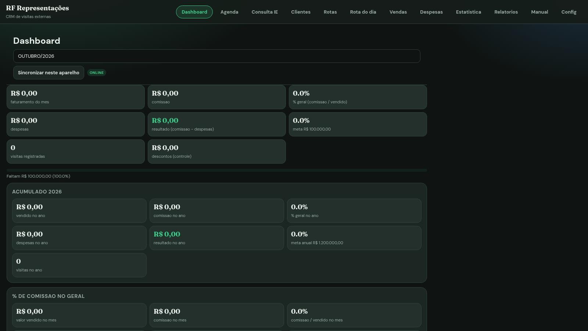The height and width of the screenshot is (331, 588).
Task: Click the Sincronizar neste aparelho button
Action: pos(49,73)
